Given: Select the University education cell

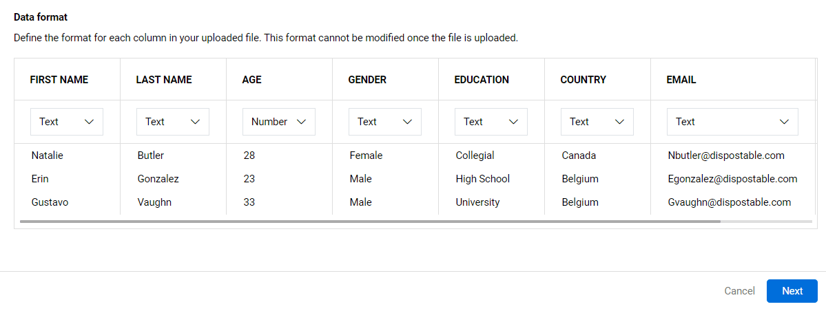Looking at the screenshot, I should coord(478,202).
